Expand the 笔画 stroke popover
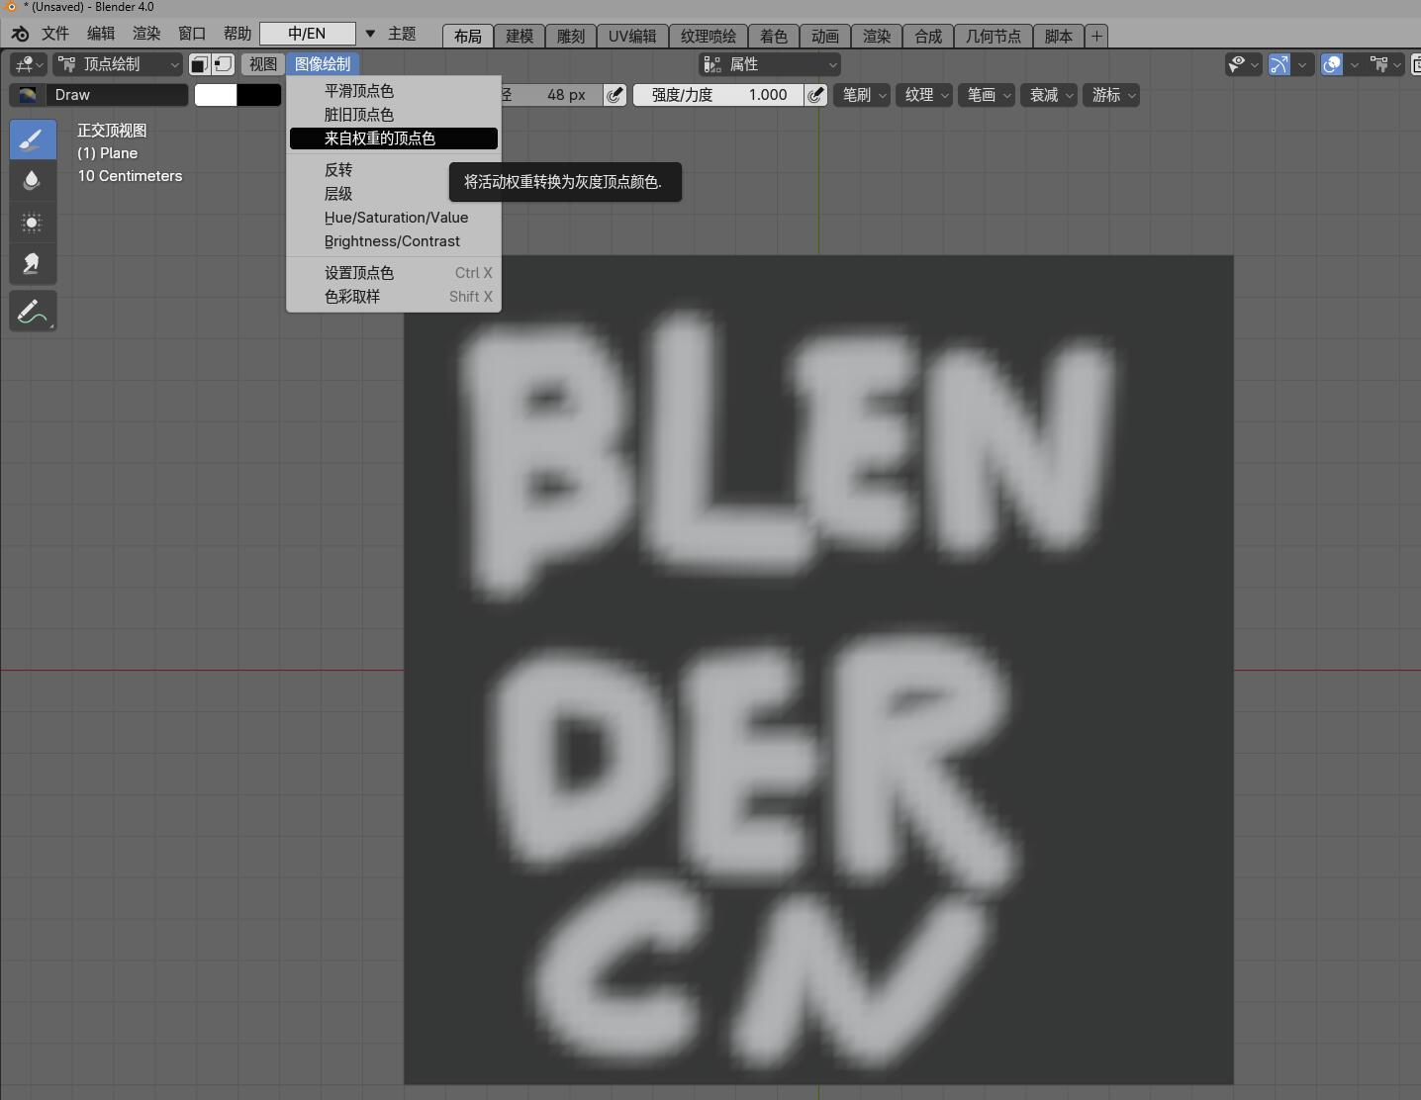This screenshot has width=1421, height=1100. pos(987,95)
